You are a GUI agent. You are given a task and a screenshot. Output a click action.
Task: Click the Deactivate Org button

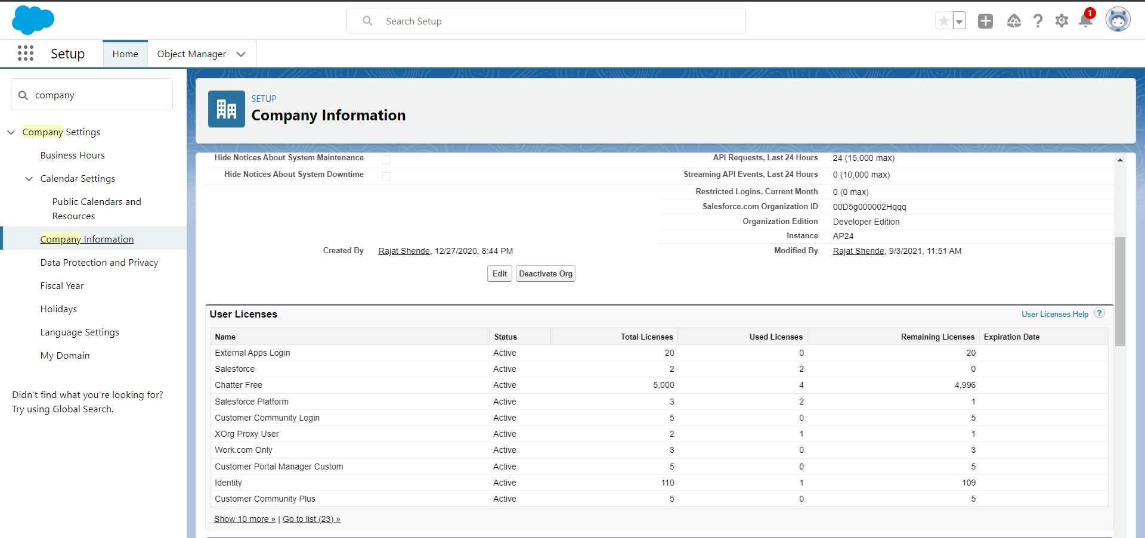[545, 274]
